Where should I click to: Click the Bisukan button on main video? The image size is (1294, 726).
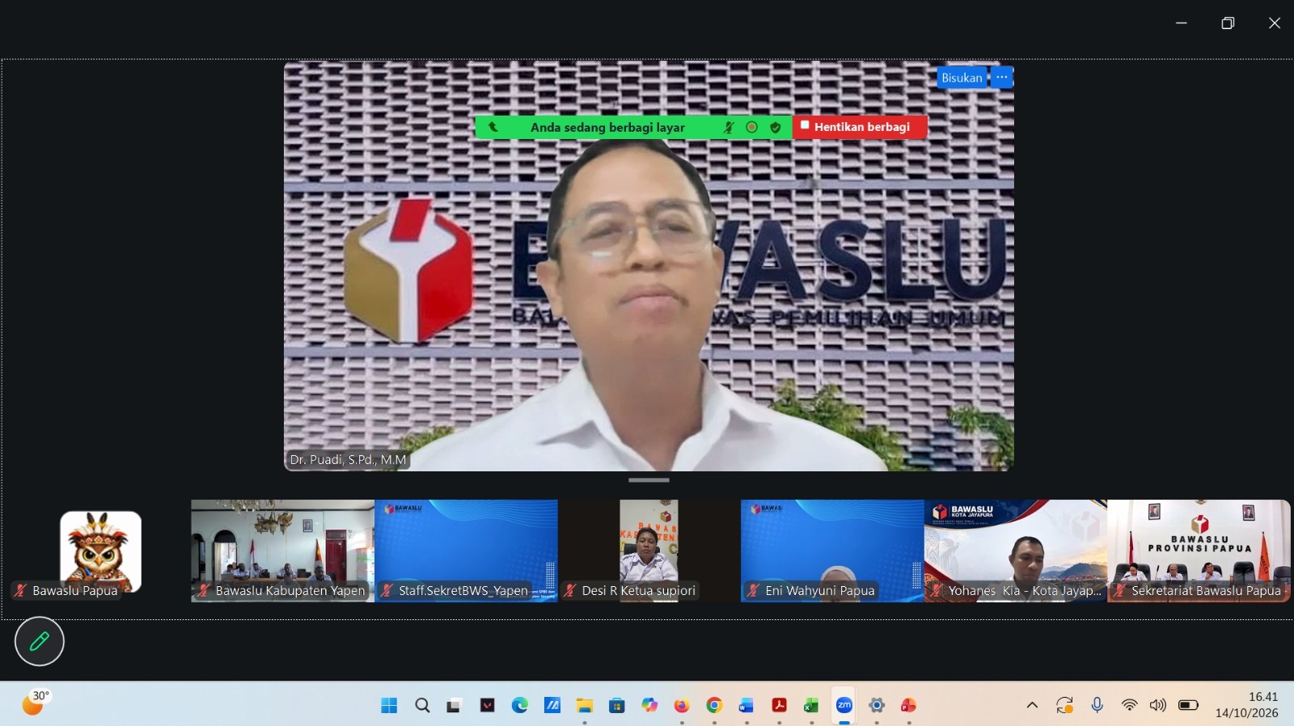962,78
